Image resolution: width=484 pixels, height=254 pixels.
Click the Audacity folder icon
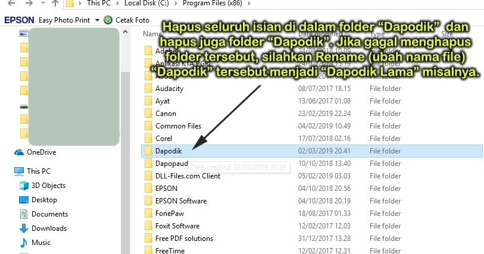[148, 89]
